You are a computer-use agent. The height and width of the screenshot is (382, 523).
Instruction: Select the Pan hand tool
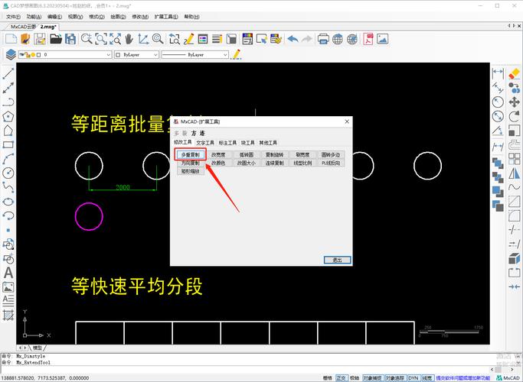click(129, 39)
